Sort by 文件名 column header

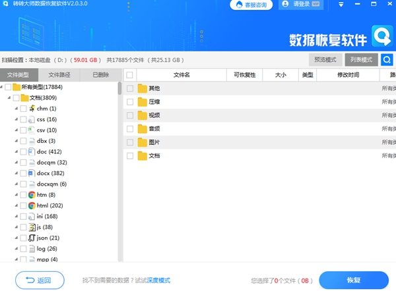point(181,75)
